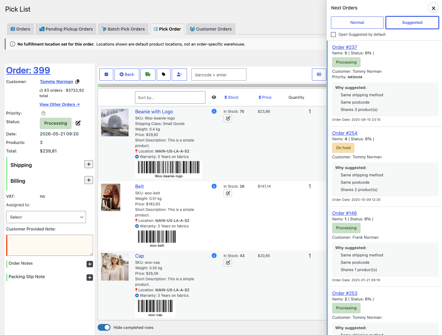Click the Belt product thumbnail

pyautogui.click(x=110, y=197)
